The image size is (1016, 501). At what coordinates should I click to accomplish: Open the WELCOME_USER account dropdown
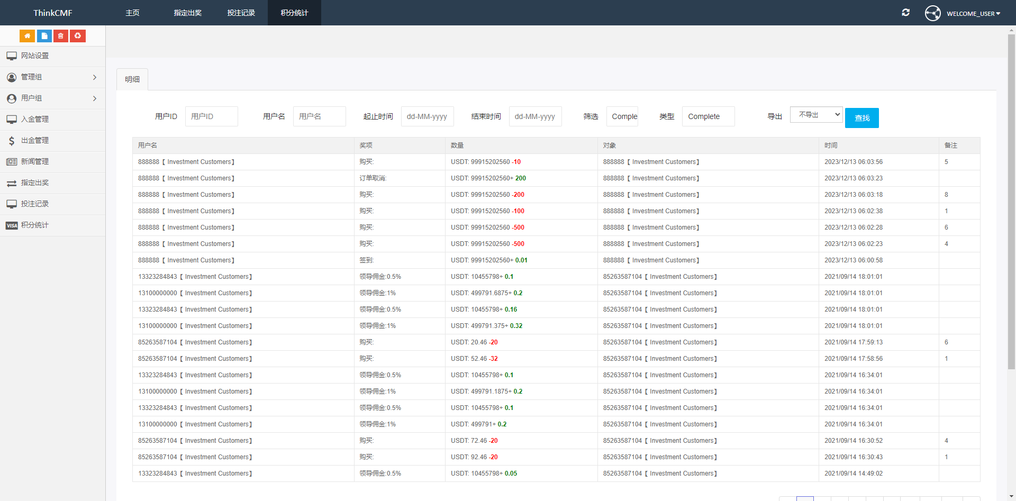(973, 14)
